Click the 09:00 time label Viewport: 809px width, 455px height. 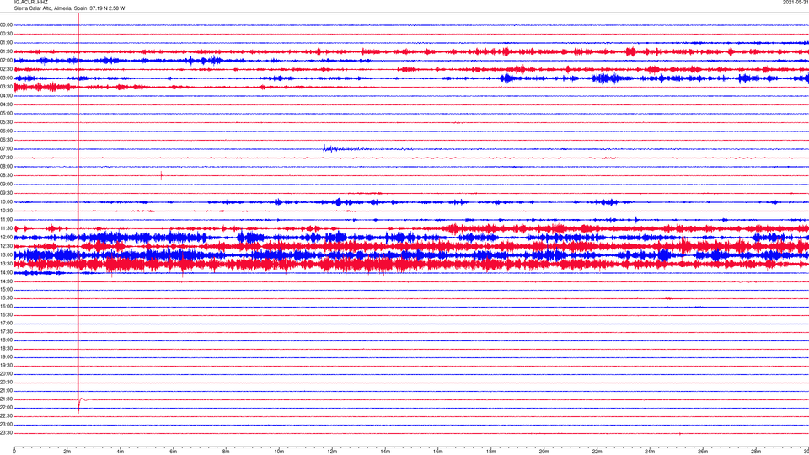(6, 185)
